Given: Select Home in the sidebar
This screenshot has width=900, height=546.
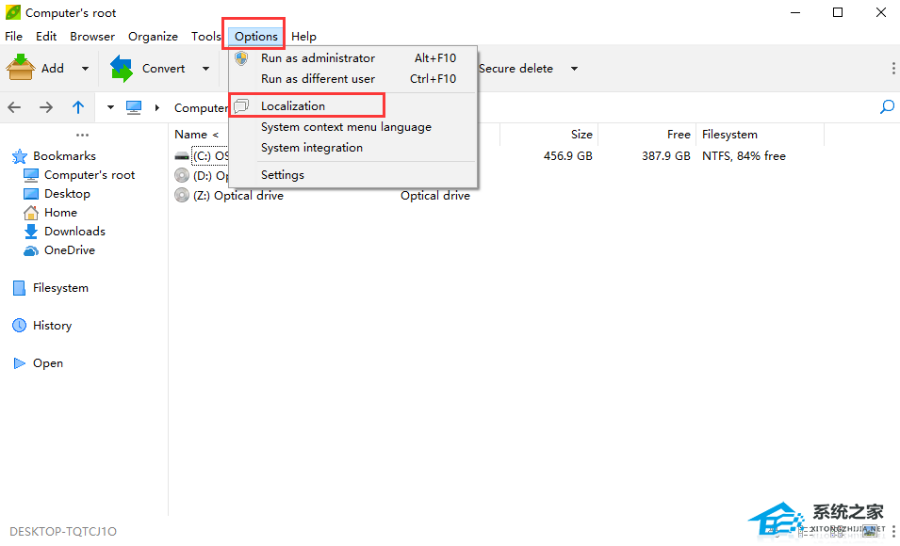Looking at the screenshot, I should pos(60,213).
